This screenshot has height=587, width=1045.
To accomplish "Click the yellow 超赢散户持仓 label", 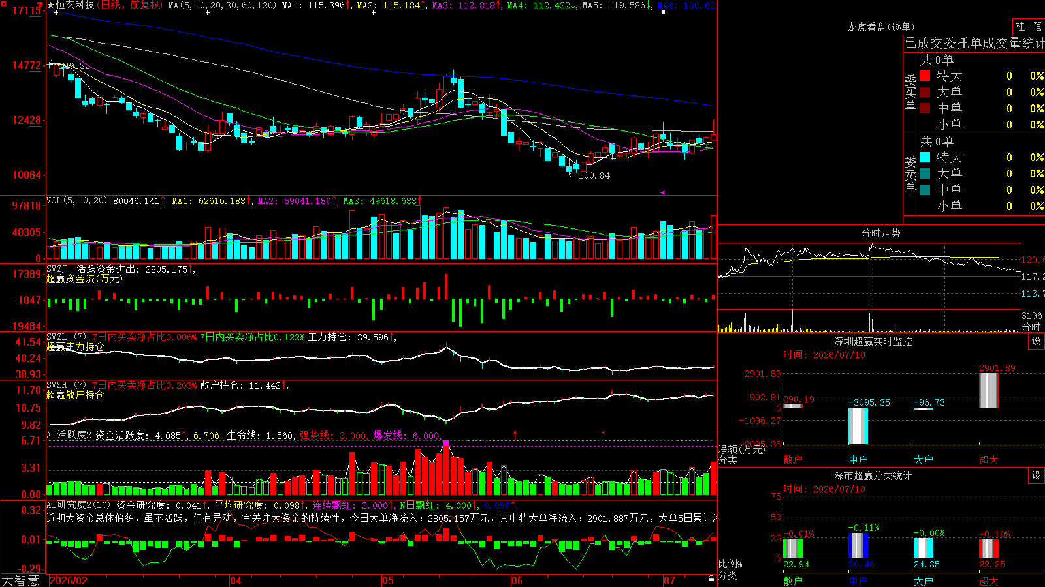I will 75,395.
